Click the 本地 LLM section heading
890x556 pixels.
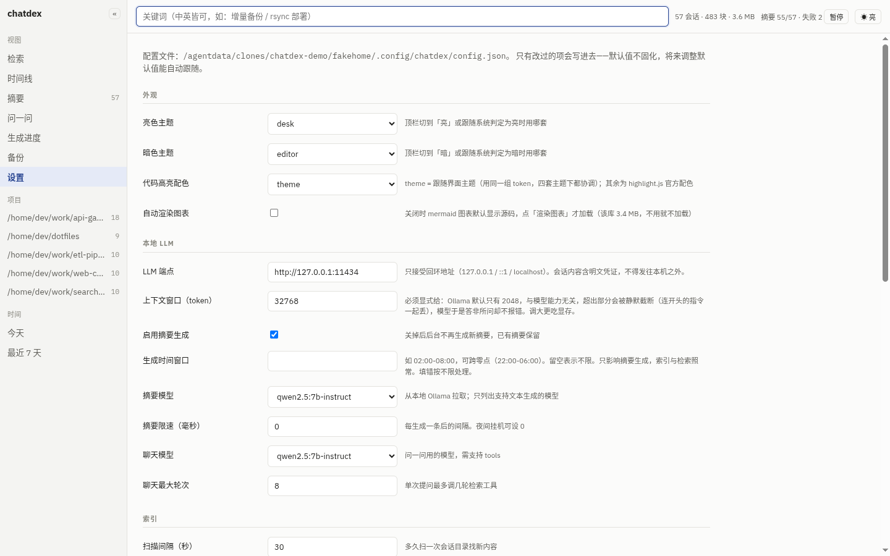click(x=158, y=243)
